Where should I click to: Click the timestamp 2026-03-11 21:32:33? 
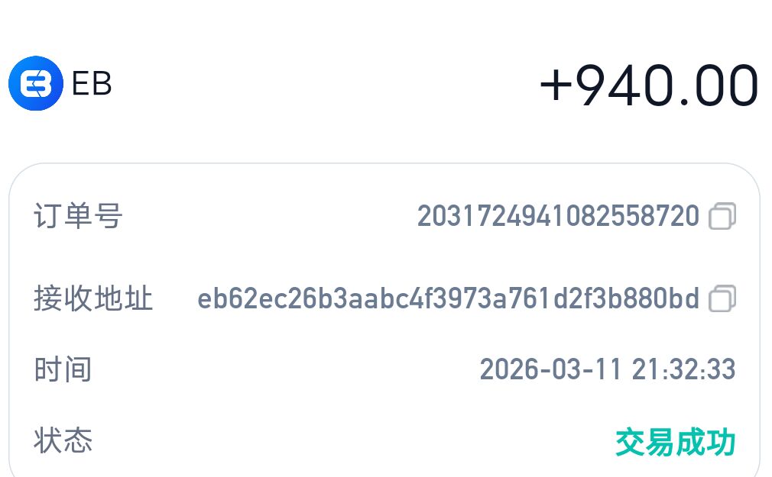tap(606, 369)
